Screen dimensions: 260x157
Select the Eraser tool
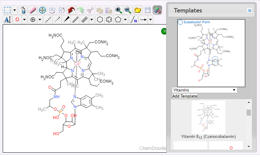(32, 10)
